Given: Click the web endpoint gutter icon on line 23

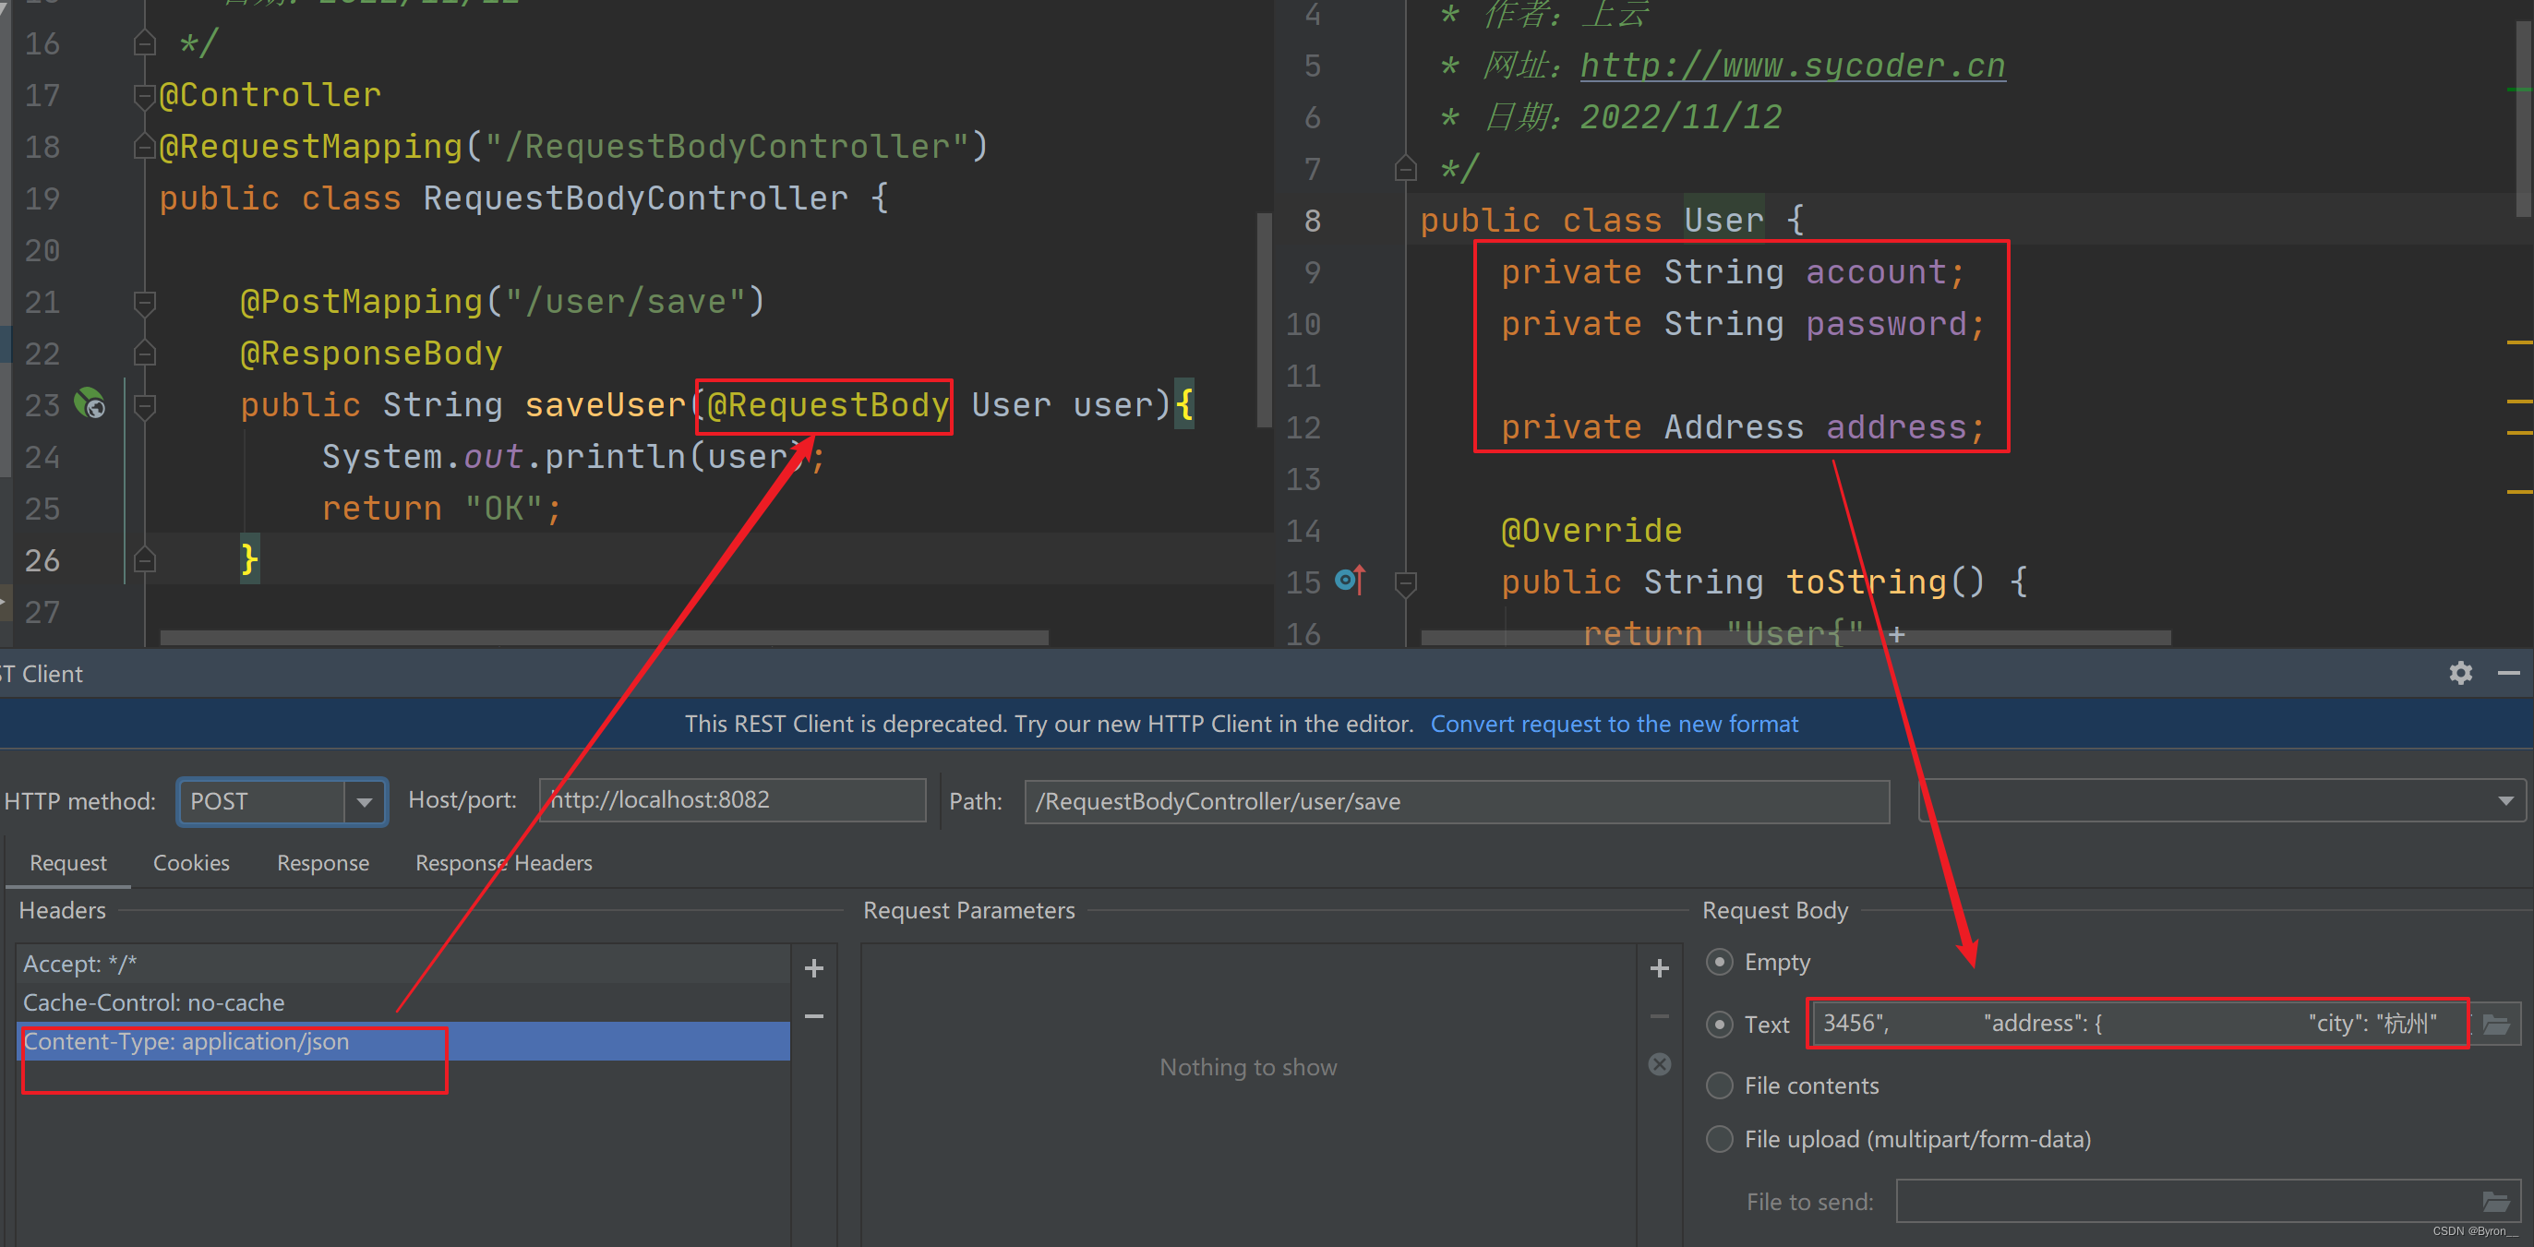Looking at the screenshot, I should [90, 404].
